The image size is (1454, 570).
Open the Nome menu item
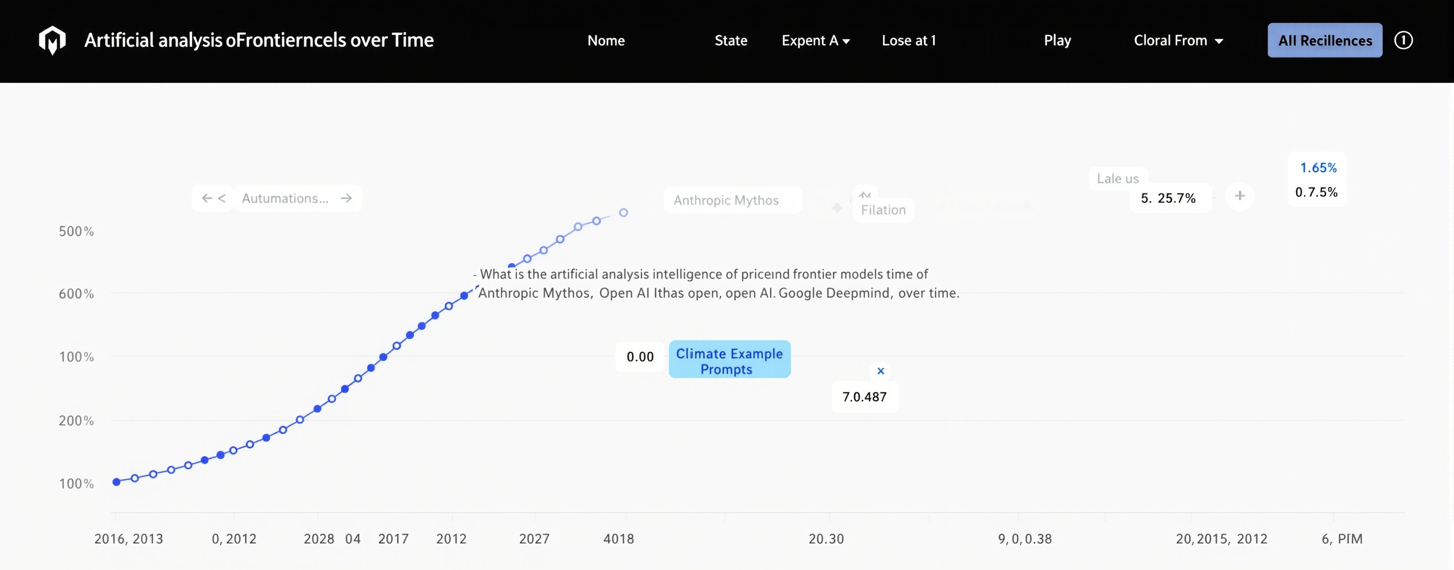click(606, 41)
